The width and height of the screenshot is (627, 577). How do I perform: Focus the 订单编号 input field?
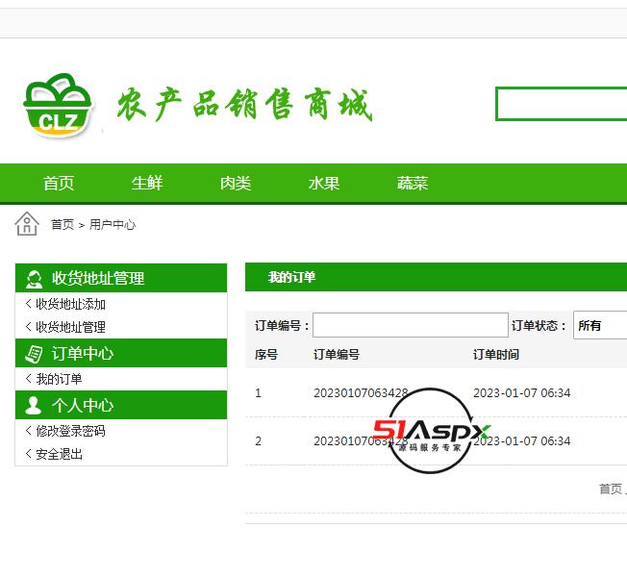coord(411,325)
